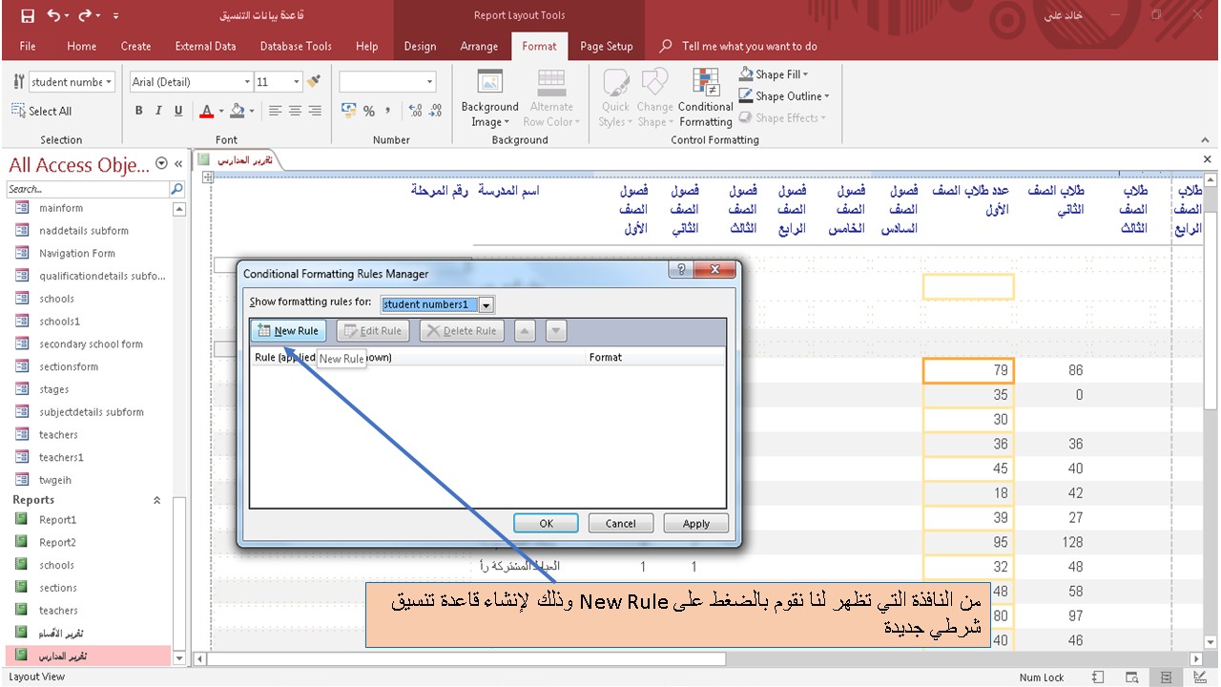Open the Change Shape gallery
This screenshot has height=687, width=1221.
coord(654,95)
